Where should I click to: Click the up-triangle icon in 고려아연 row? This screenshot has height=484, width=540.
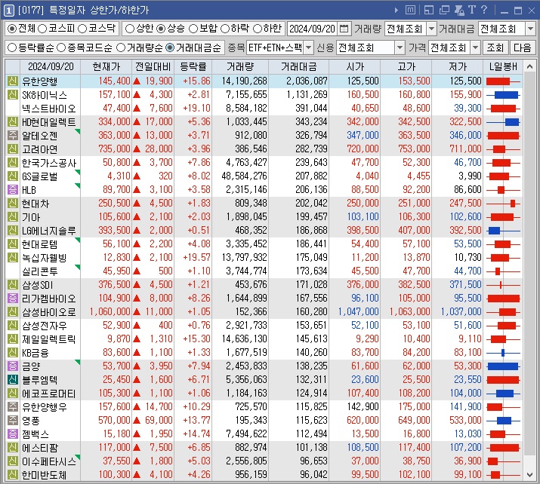(x=137, y=149)
